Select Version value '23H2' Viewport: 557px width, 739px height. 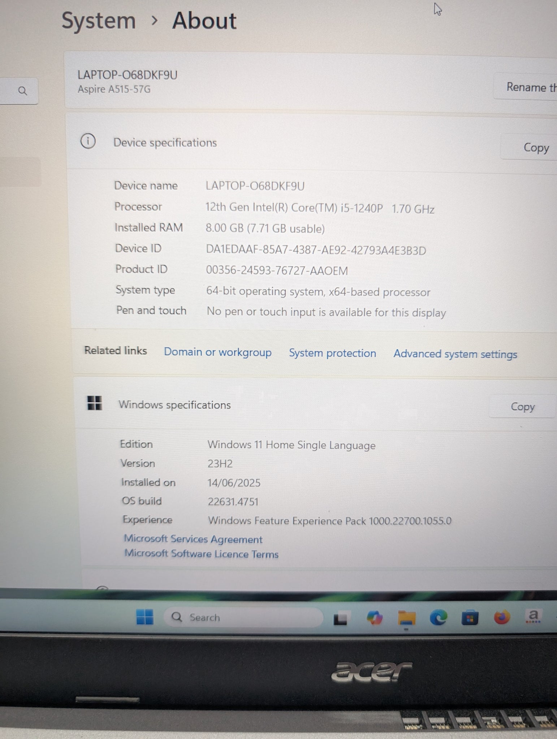pos(220,464)
